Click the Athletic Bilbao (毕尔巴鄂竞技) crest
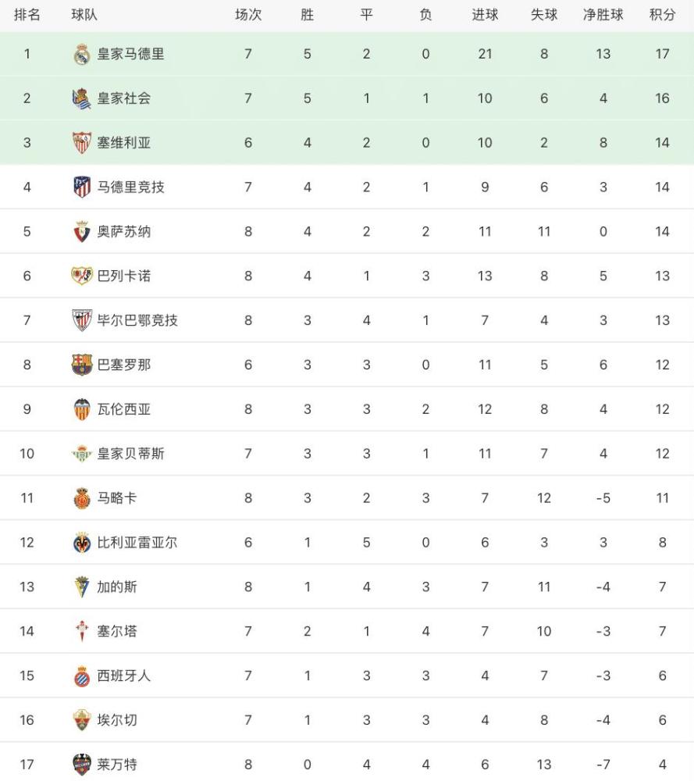694x781 pixels. point(82,321)
